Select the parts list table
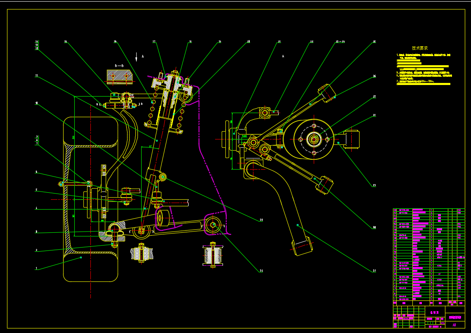471x333 pixels. pos(428,257)
